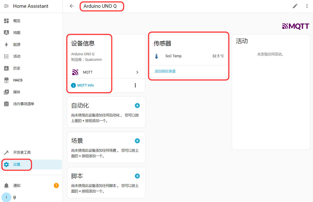Click the orange notification badge showing 1

coord(56,185)
